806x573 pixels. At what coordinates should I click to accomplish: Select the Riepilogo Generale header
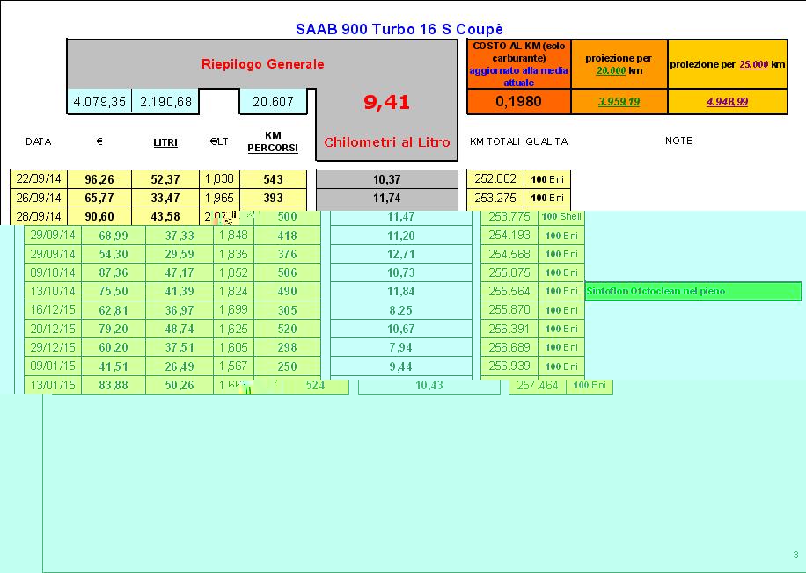[262, 64]
